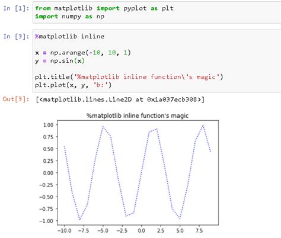Image resolution: width=281 pixels, height=238 pixels.
Task: Click the Line2D output text
Action: pyautogui.click(x=120, y=99)
